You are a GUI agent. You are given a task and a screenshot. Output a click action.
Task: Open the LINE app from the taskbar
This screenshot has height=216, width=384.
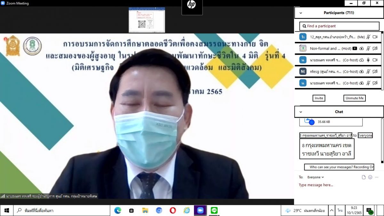pyautogui.click(x=214, y=210)
